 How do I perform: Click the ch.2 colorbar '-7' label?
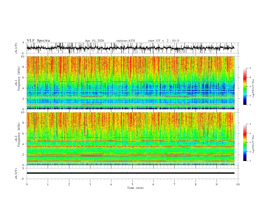point(250,161)
